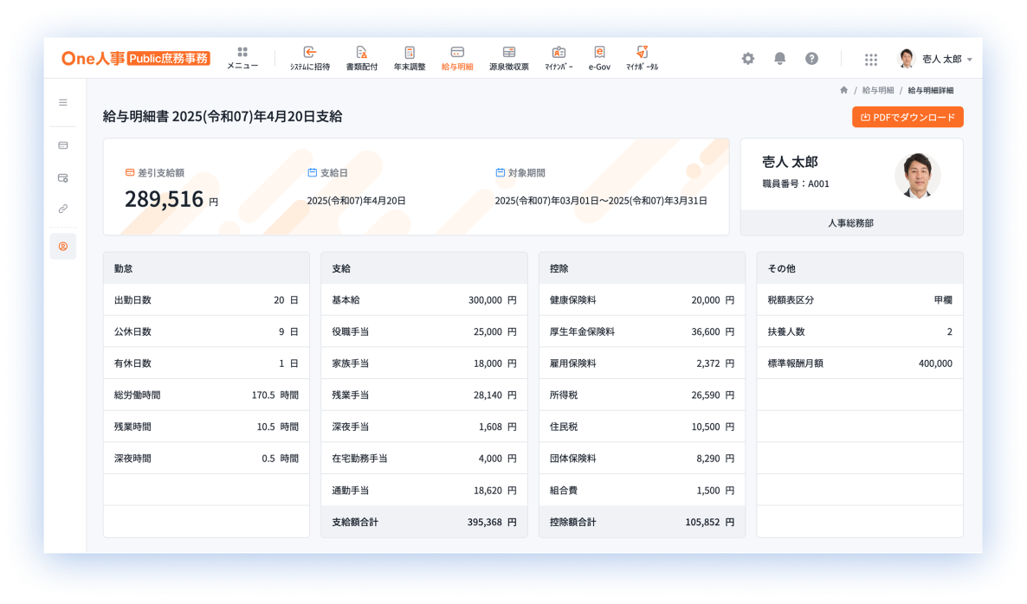Click the 健康保険料 row
The image size is (1027, 604).
coord(642,299)
